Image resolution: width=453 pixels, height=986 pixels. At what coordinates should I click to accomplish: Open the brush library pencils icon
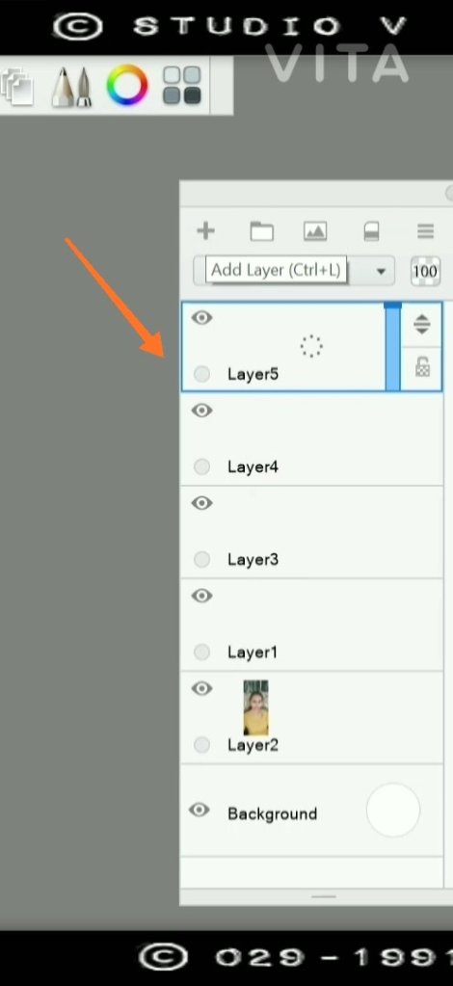71,86
